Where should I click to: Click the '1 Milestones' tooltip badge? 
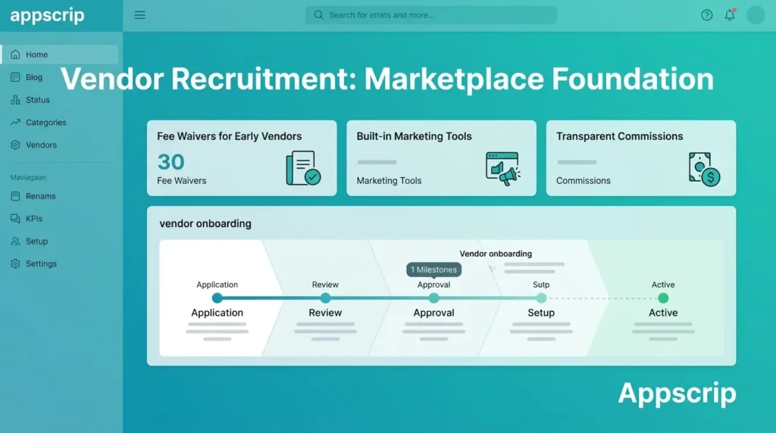[x=433, y=270]
